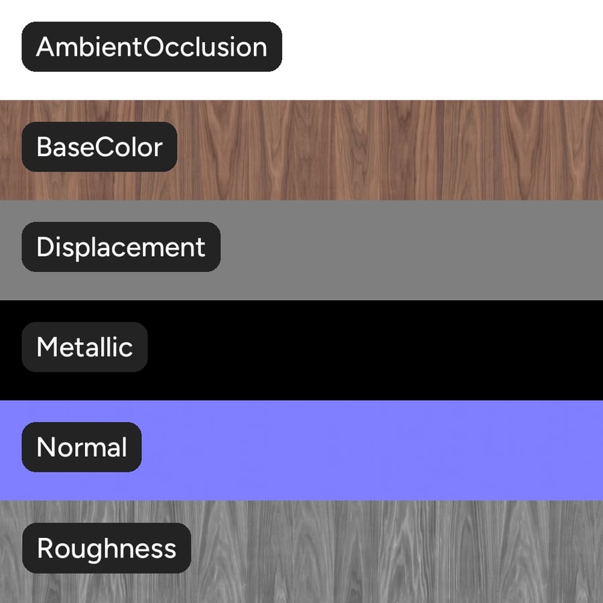Click grayscale grain right of Roughness label
Viewport: 603px width, 603px height.
point(397,551)
